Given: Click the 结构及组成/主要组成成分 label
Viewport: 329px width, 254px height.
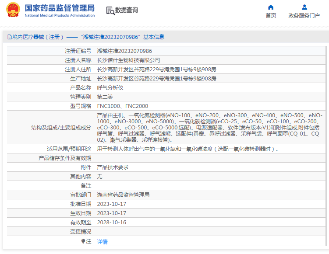Looking at the screenshot, I should pyautogui.click(x=61, y=128).
